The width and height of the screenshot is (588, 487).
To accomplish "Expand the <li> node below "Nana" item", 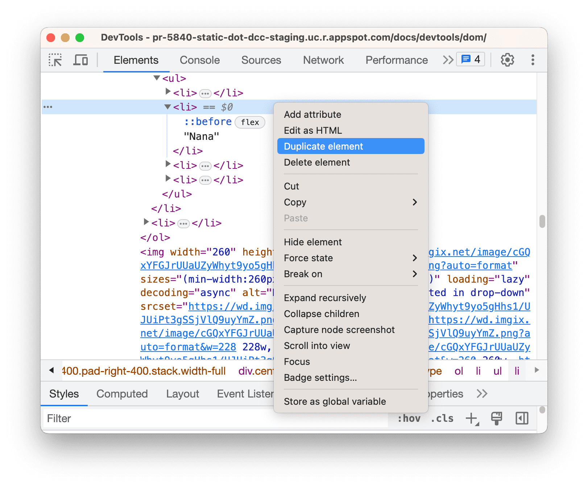I will [167, 164].
